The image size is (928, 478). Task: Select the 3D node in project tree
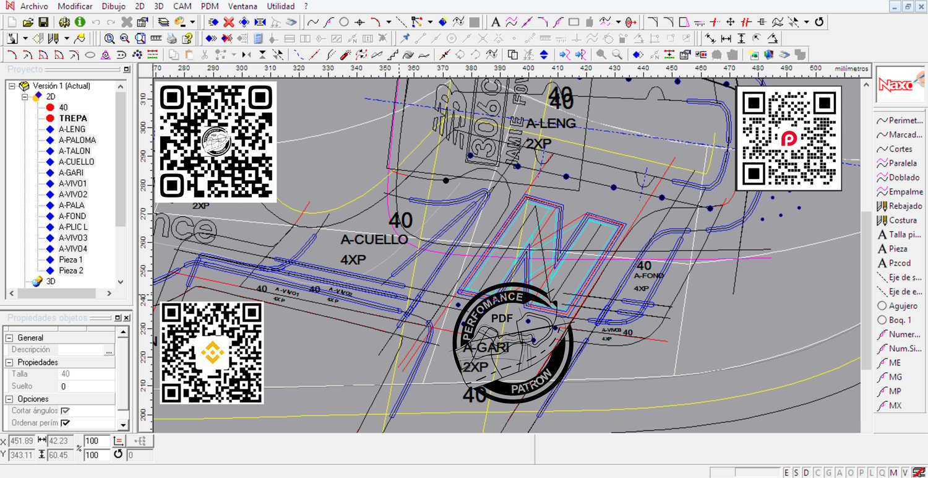[51, 281]
